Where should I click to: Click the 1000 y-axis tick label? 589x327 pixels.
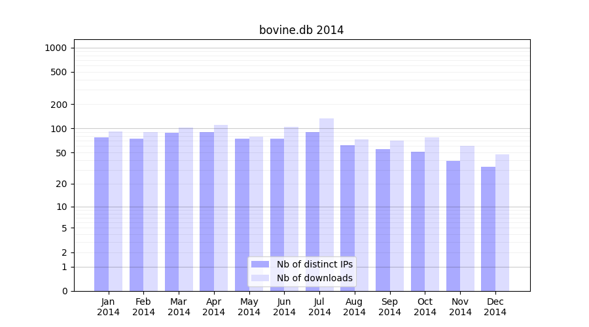(x=56, y=48)
